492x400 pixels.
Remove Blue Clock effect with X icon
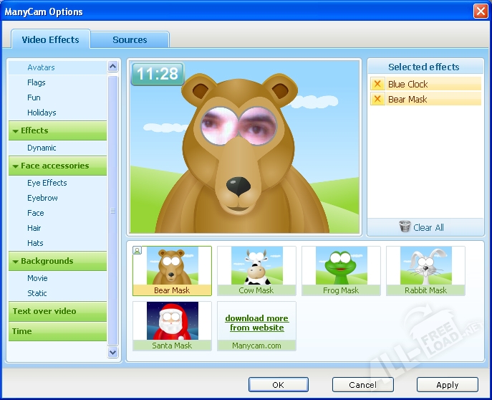pyautogui.click(x=377, y=84)
